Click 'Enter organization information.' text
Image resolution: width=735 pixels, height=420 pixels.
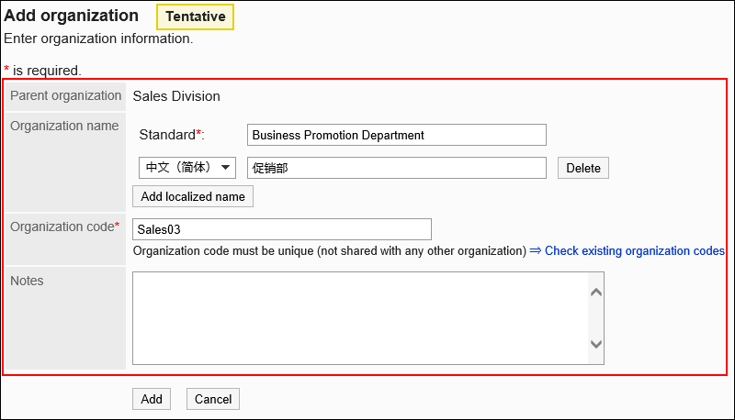98,39
